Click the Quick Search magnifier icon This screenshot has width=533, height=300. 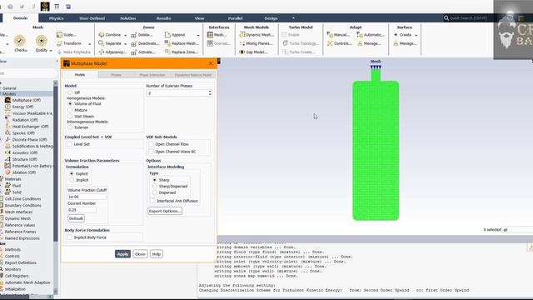(x=446, y=18)
